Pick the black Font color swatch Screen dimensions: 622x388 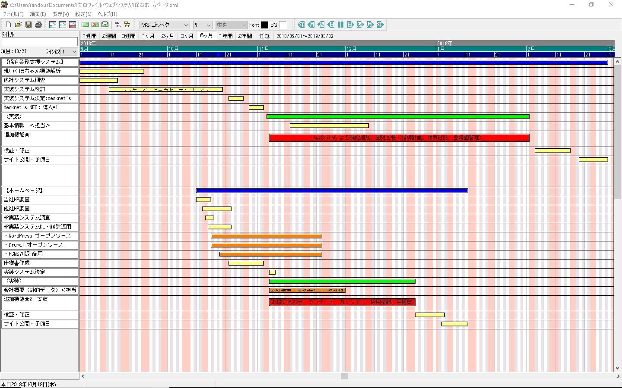[265, 25]
